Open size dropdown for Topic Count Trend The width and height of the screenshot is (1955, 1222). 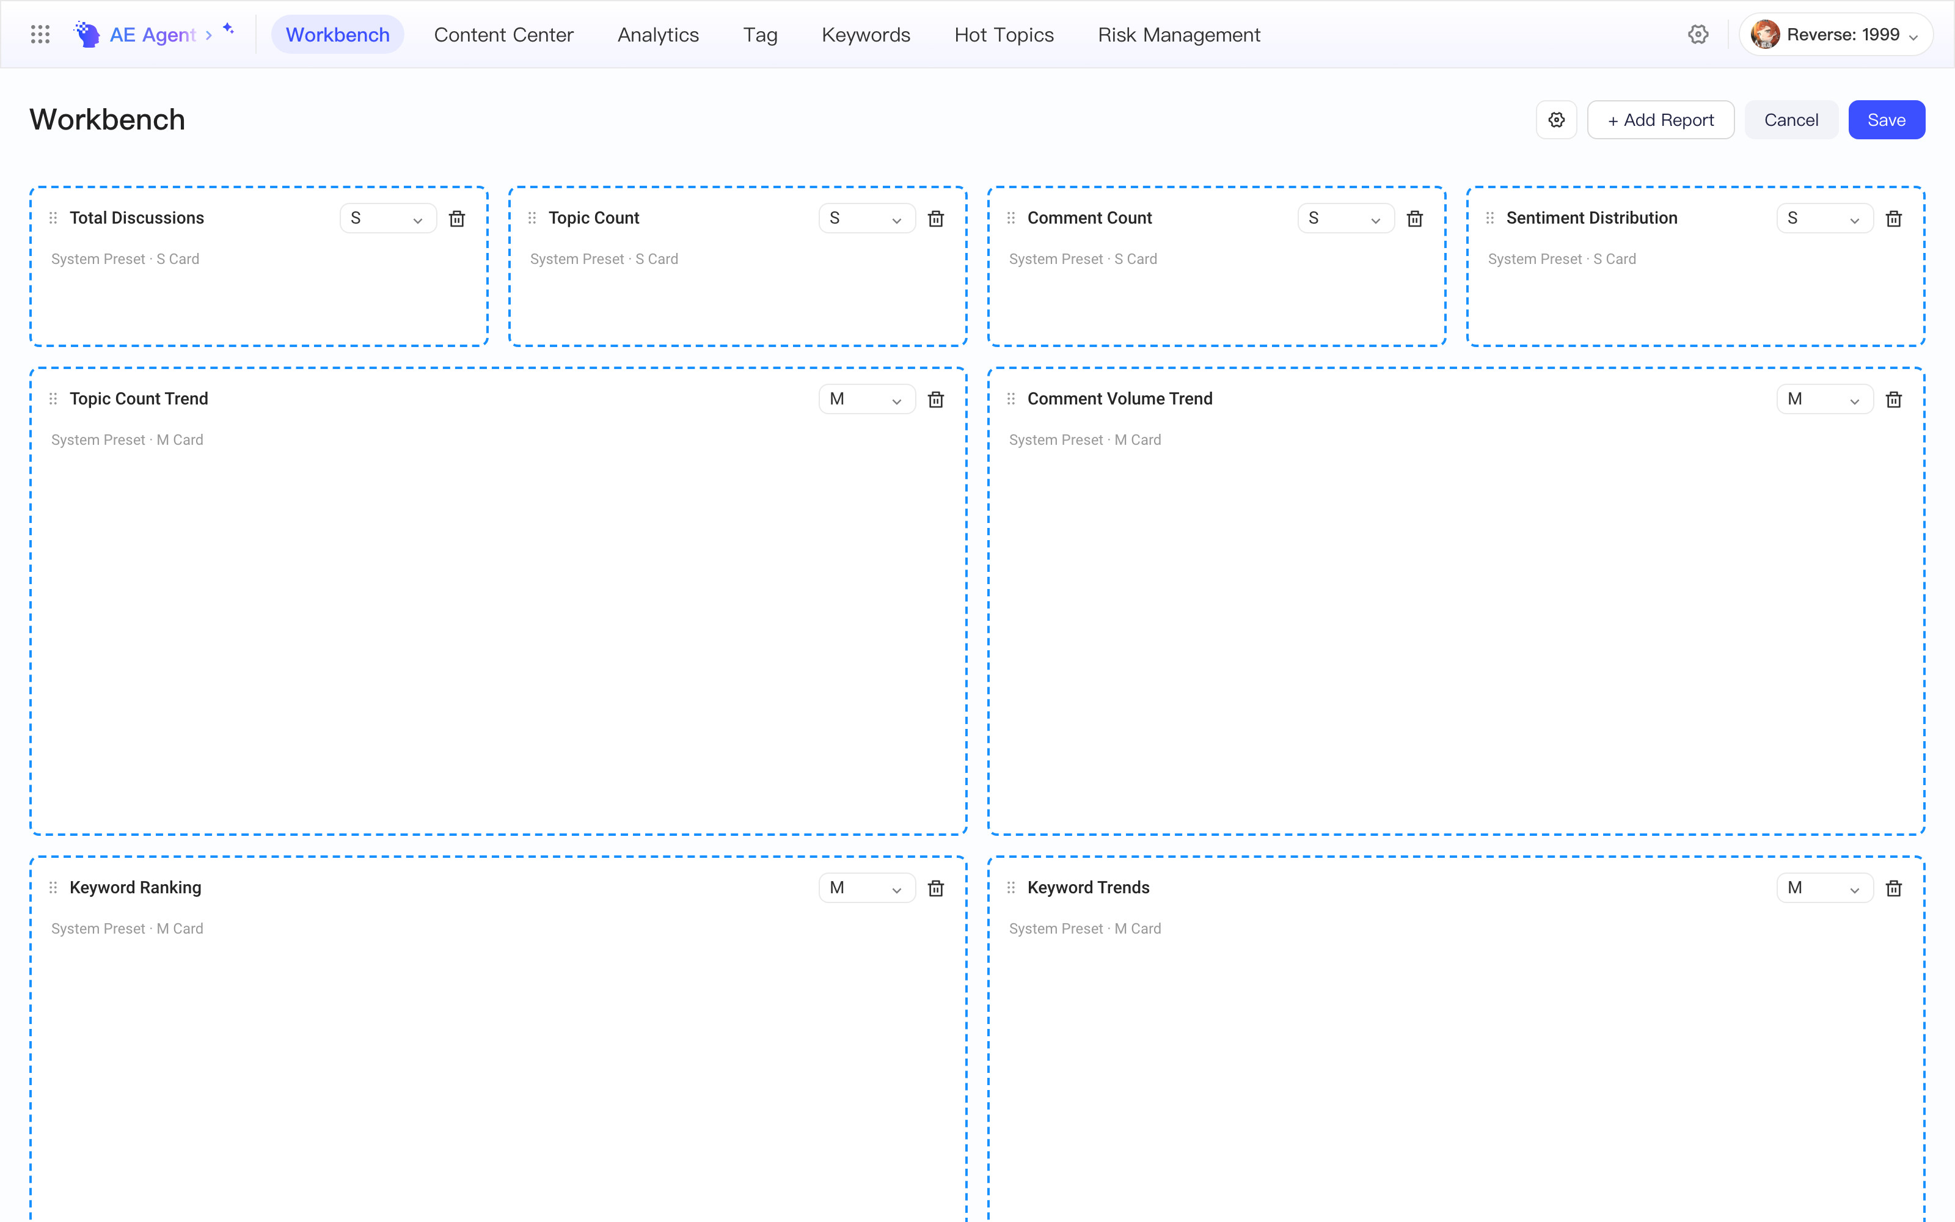(x=867, y=399)
